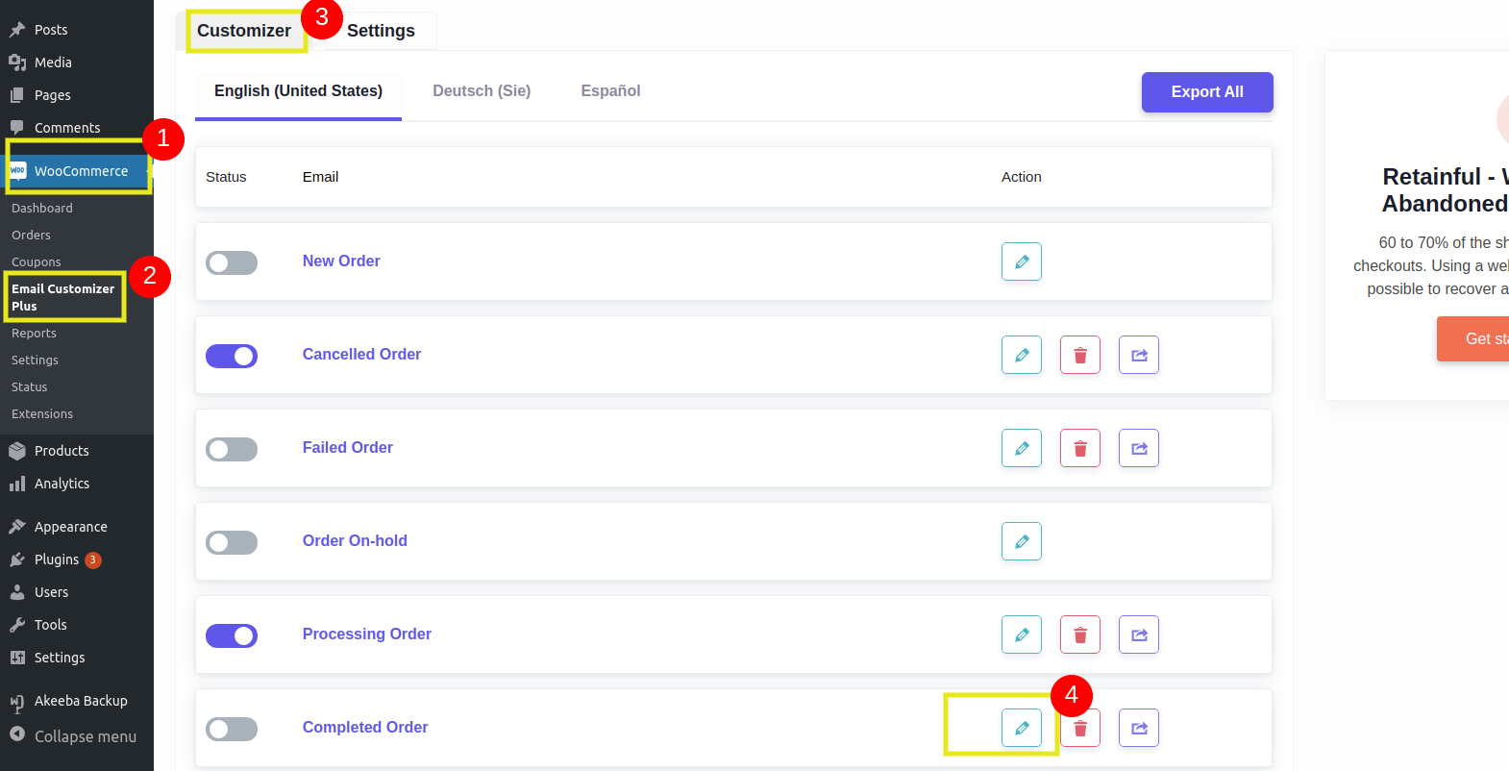Click the Plugins update count badge
The image size is (1509, 771).
[93, 560]
